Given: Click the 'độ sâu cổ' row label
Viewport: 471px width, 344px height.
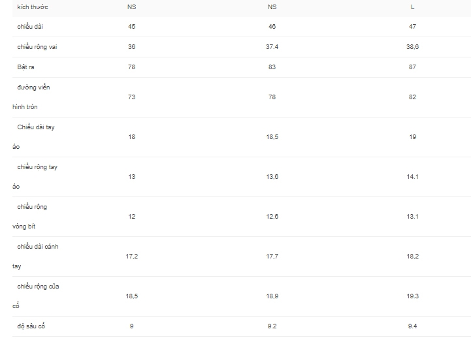Looking at the screenshot, I should click(31, 326).
